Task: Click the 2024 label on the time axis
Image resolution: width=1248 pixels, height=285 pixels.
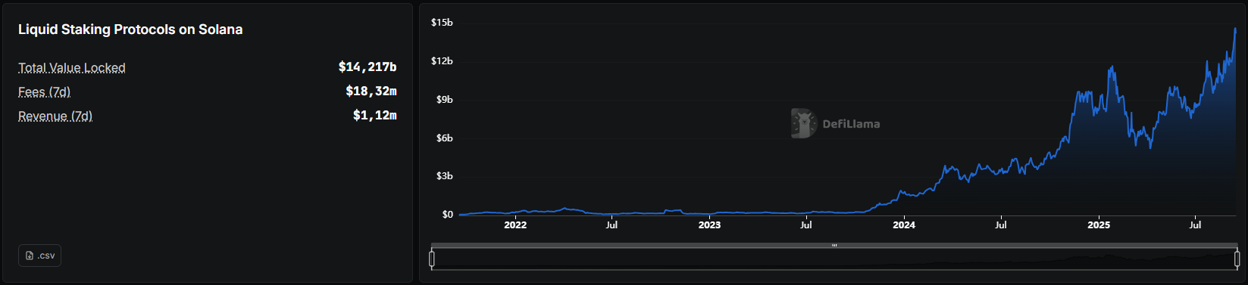Action: click(x=904, y=225)
